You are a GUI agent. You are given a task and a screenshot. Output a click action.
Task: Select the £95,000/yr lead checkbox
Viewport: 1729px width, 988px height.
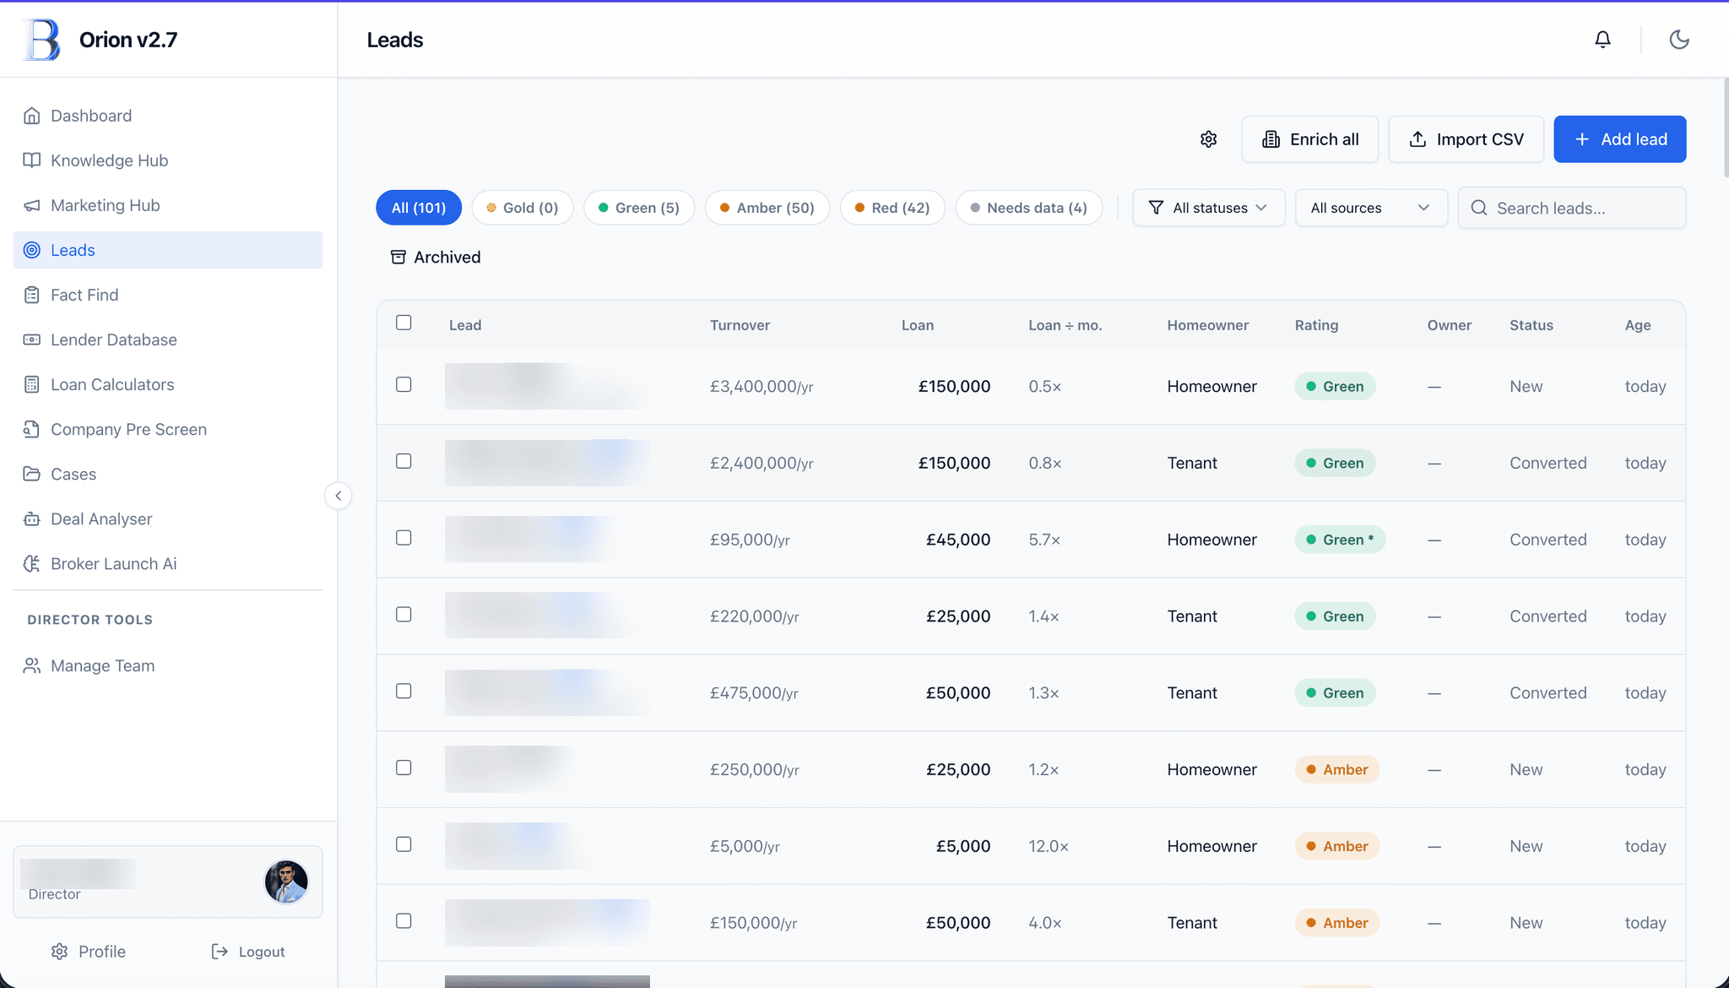click(x=404, y=538)
